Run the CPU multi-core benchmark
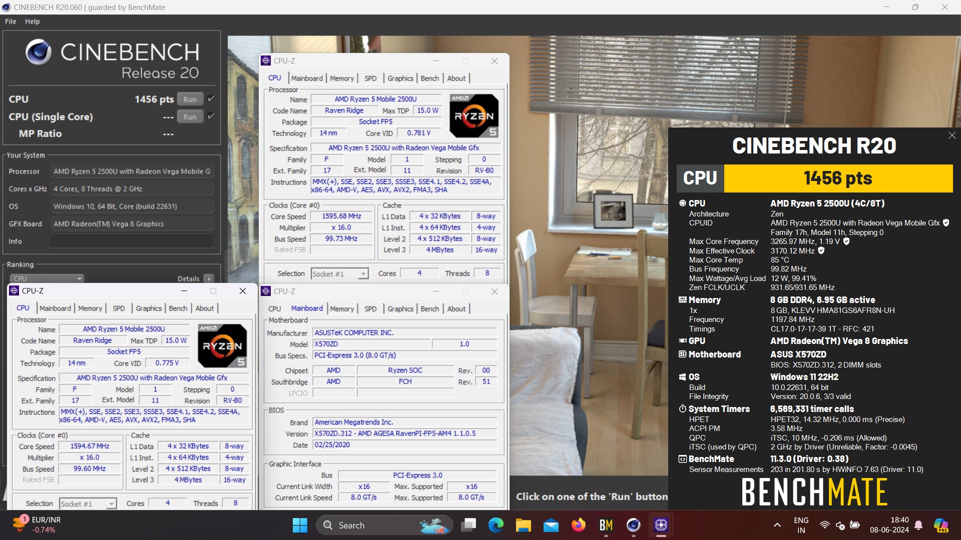The width and height of the screenshot is (961, 540). [190, 99]
